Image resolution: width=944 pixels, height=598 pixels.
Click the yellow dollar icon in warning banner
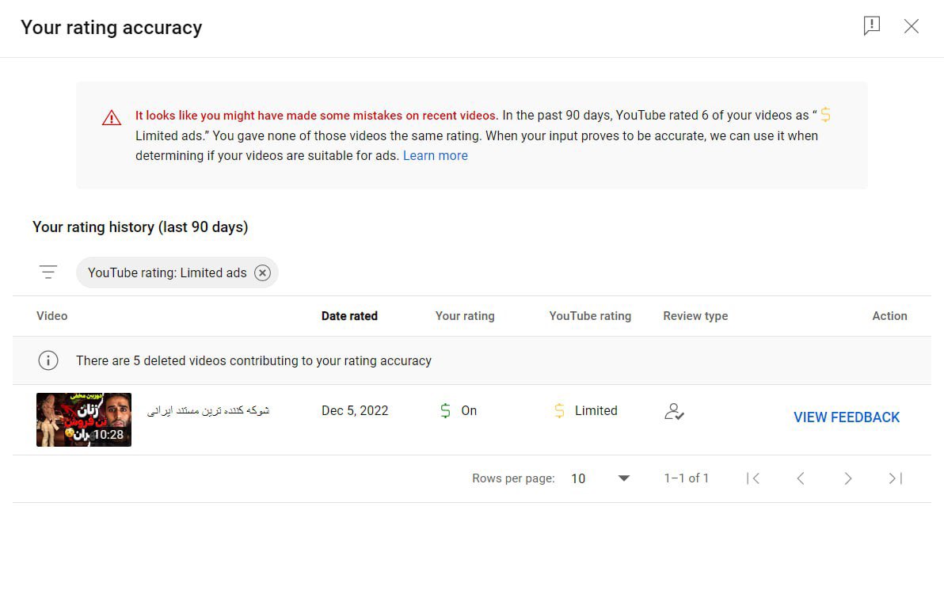825,114
